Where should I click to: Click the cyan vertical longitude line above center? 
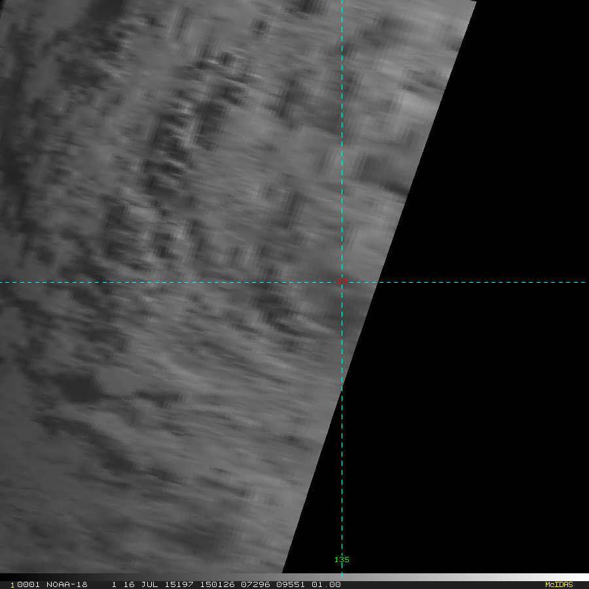coord(342,131)
